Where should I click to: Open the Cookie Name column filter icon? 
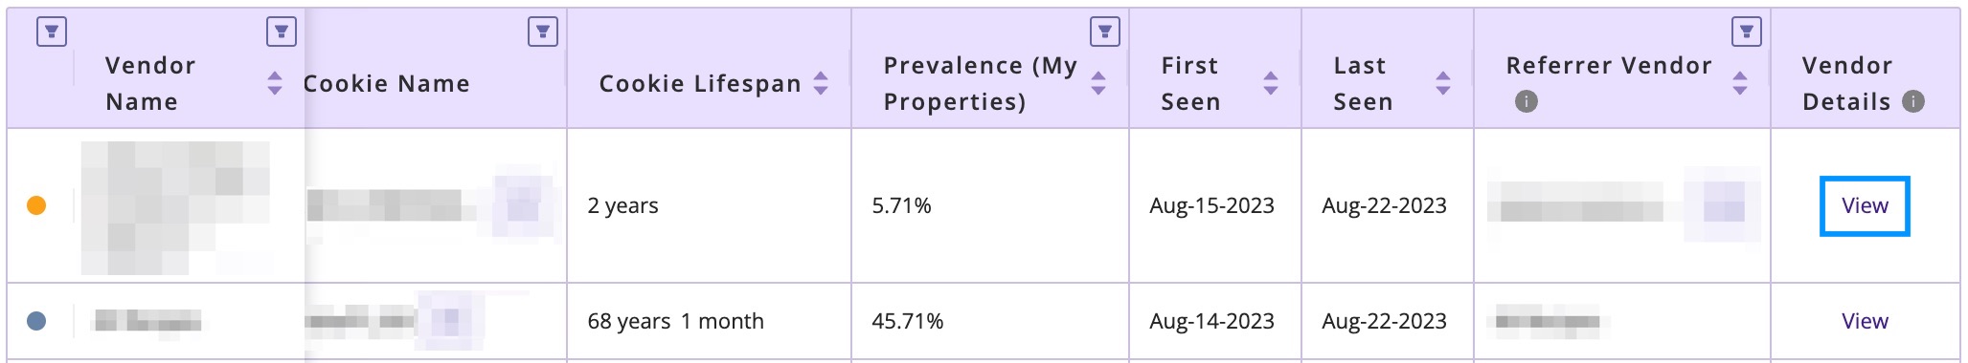pyautogui.click(x=543, y=32)
